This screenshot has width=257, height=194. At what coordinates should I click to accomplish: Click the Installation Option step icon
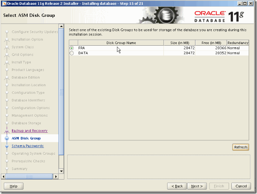(7, 40)
